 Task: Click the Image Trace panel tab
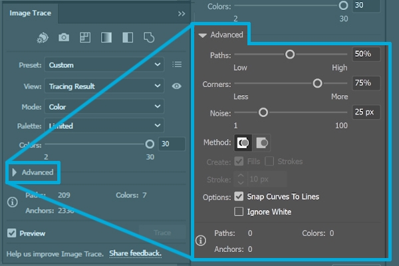31,12
